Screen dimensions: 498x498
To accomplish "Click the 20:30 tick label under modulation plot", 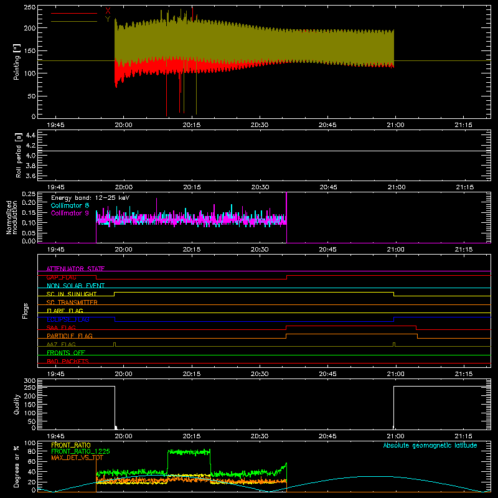I will click(x=260, y=250).
